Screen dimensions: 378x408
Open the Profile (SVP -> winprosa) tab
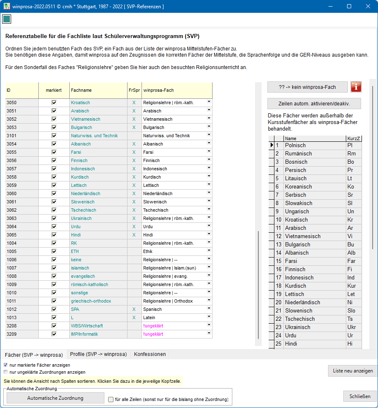[98, 354]
